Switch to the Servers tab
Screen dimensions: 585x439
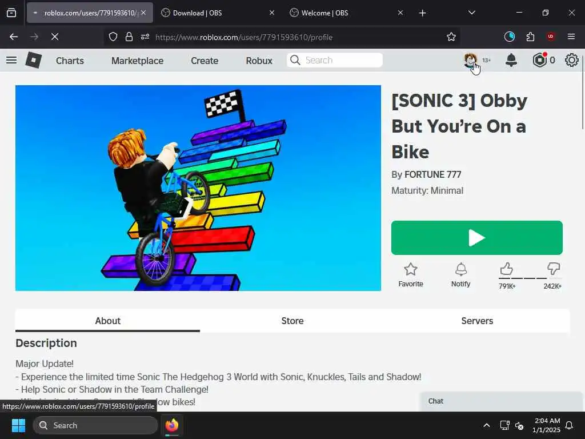tap(477, 321)
